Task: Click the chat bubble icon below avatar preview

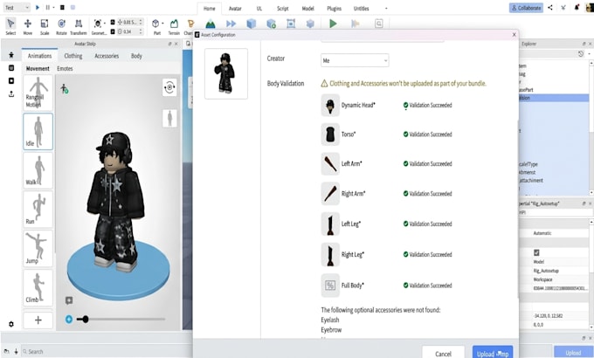Action: 68,300
